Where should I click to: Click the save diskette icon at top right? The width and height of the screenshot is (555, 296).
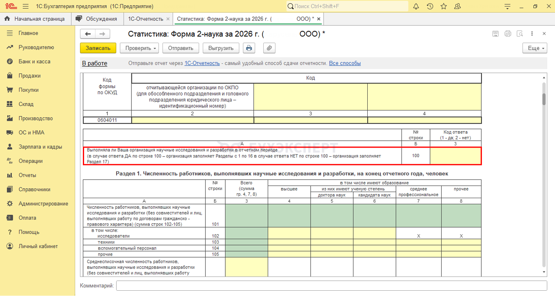click(495, 34)
